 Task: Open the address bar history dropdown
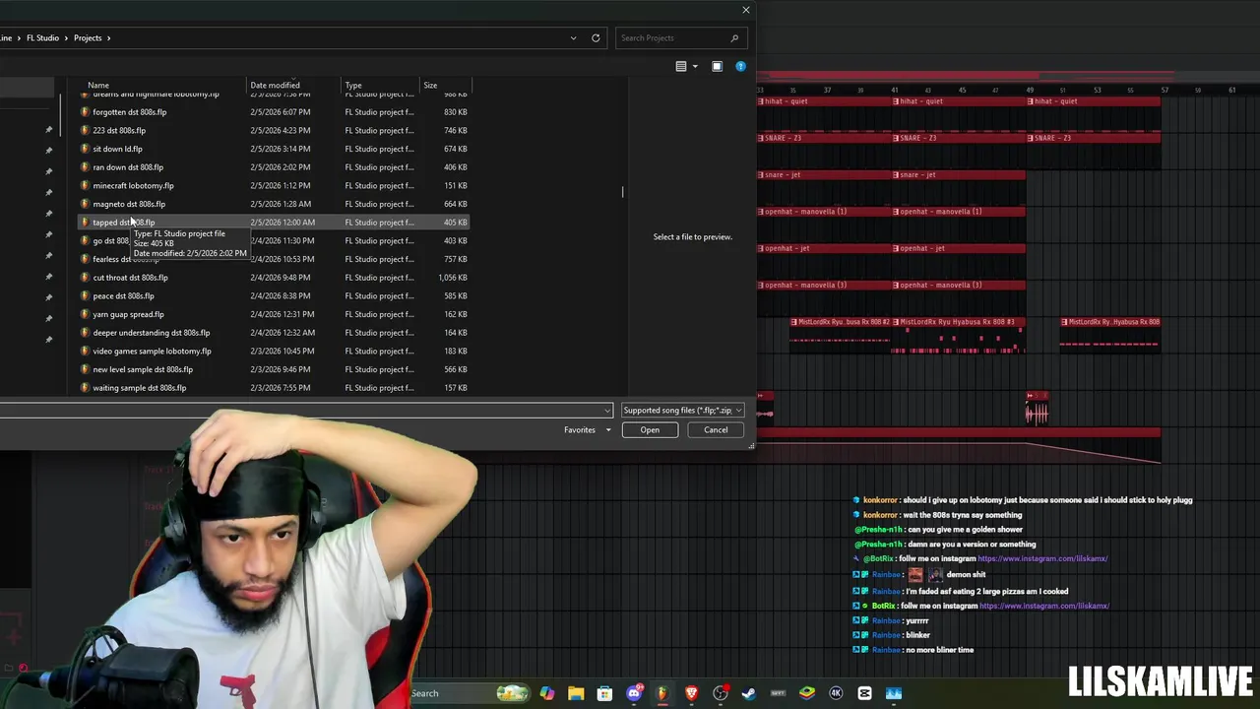573,37
